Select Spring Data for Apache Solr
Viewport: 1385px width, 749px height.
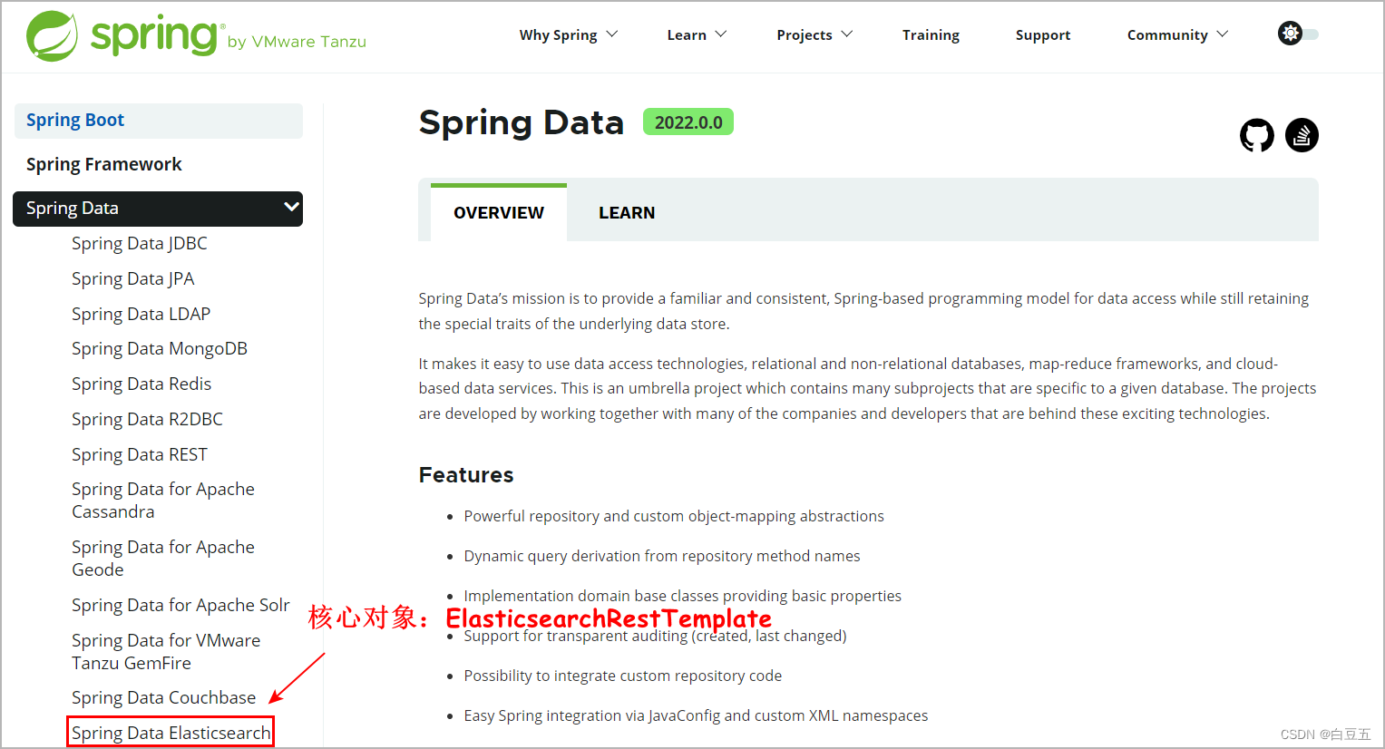click(180, 605)
